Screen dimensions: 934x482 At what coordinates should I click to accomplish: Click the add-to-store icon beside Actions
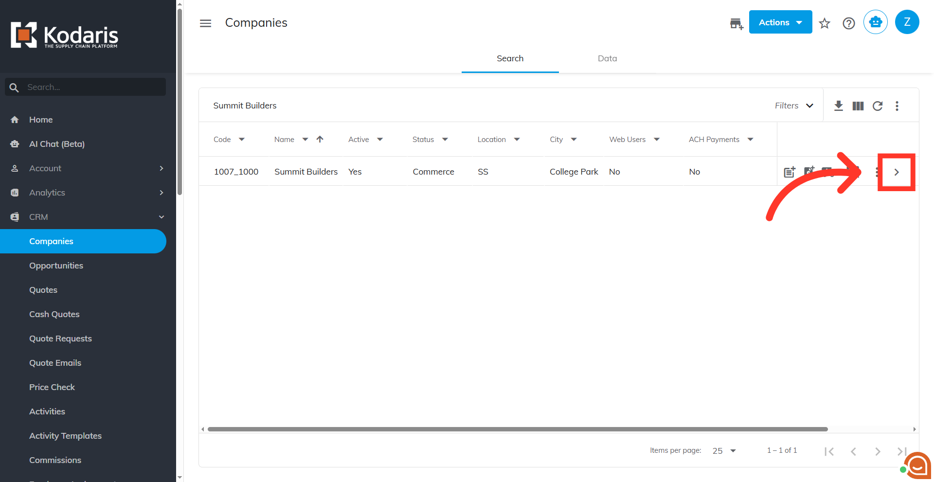(x=736, y=23)
